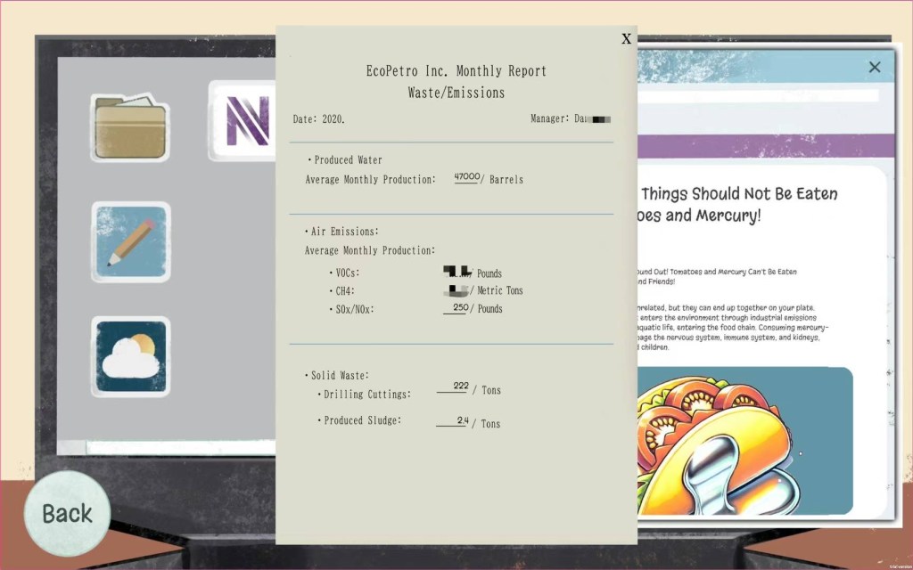The height and width of the screenshot is (570, 913).
Task: Select the redacted VOCs pounds value
Action: (457, 272)
